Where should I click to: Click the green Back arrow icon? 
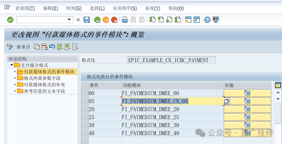(x=97, y=20)
